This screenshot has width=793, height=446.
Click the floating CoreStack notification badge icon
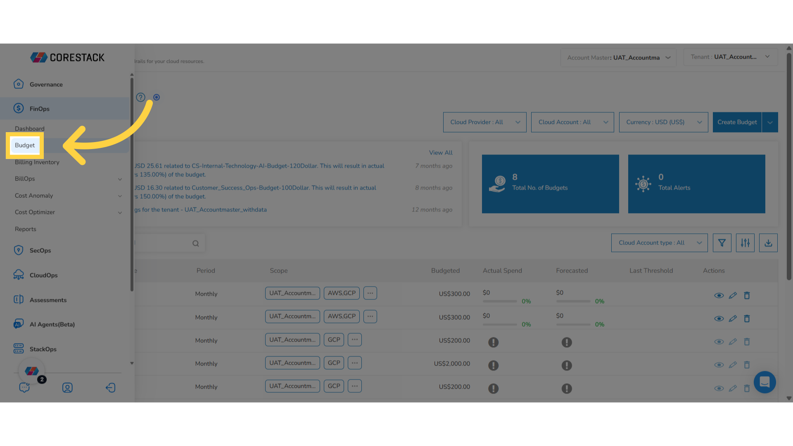click(x=32, y=370)
